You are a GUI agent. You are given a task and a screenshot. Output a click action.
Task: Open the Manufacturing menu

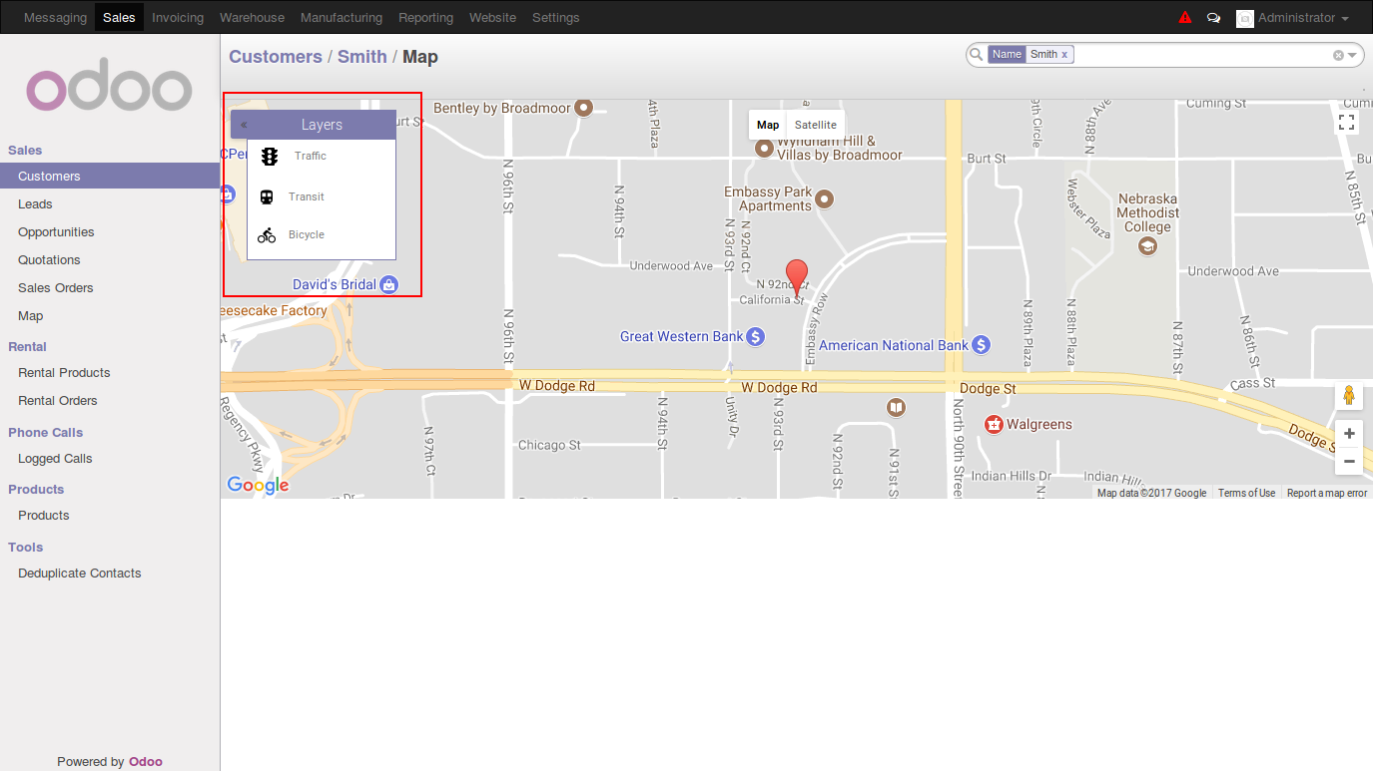click(x=342, y=18)
